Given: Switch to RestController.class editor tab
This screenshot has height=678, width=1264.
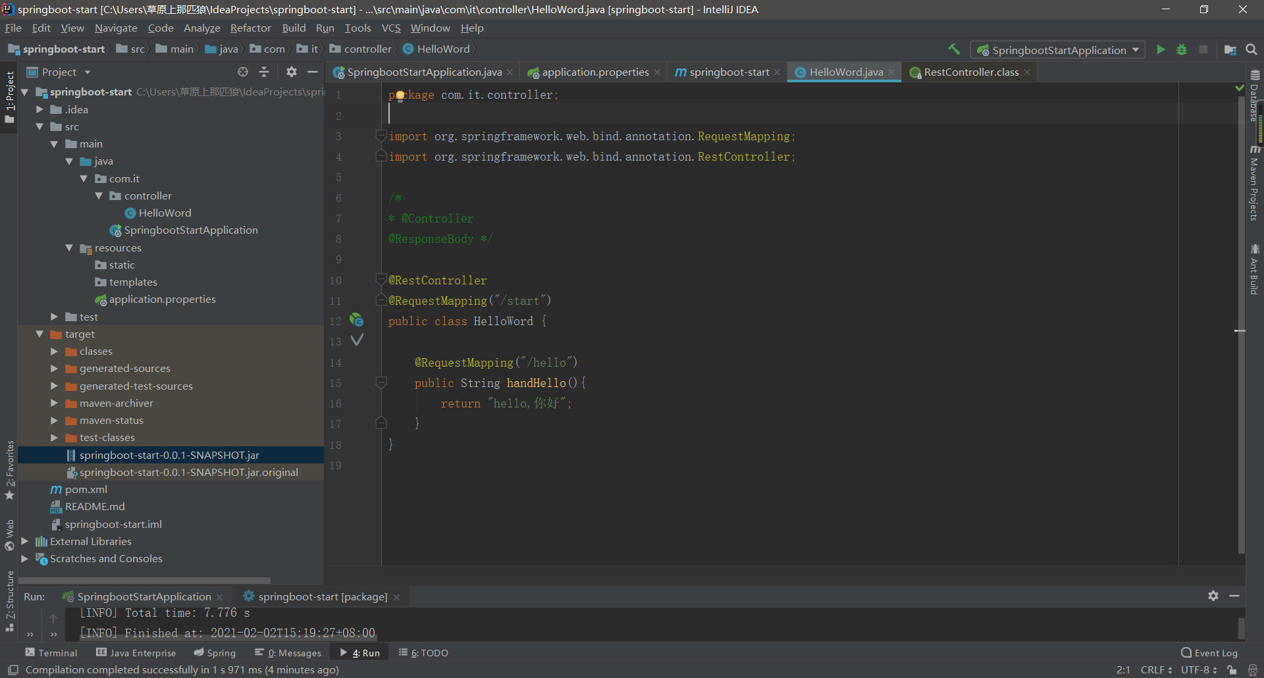Looking at the screenshot, I should tap(971, 72).
